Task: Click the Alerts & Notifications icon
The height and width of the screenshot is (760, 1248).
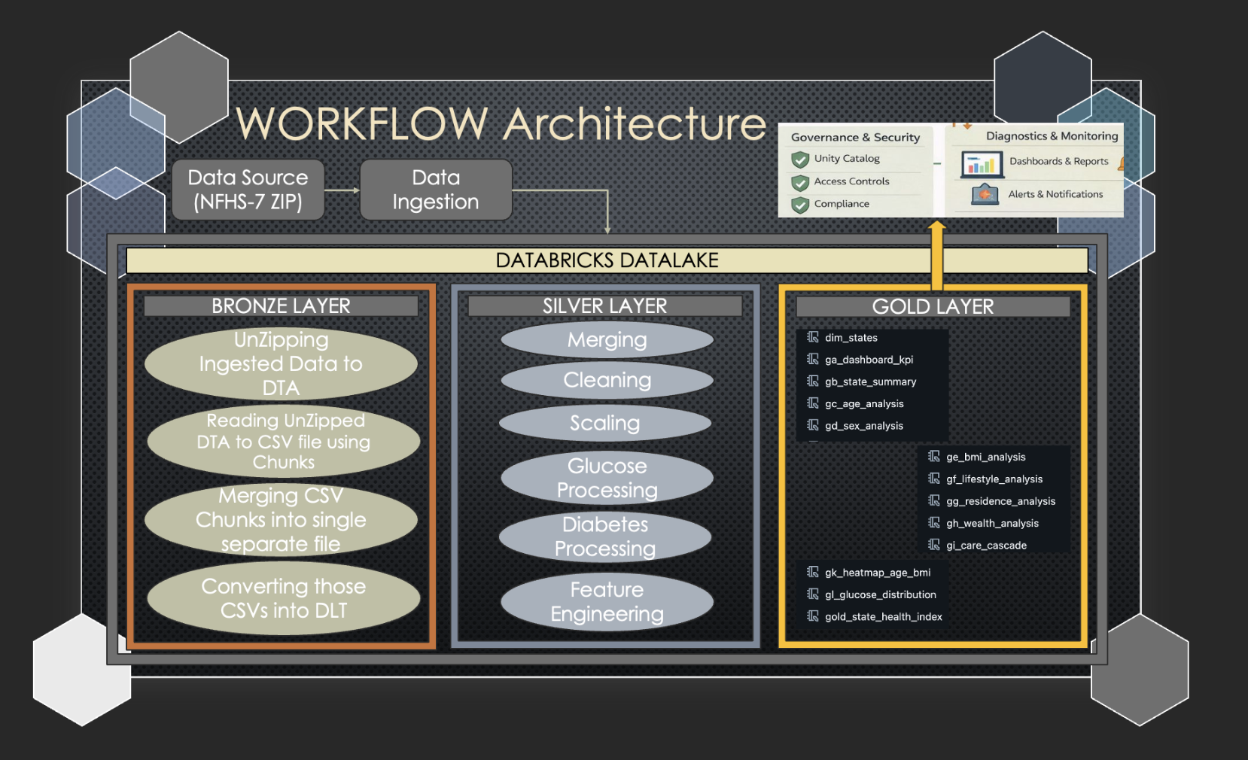Action: (x=985, y=194)
